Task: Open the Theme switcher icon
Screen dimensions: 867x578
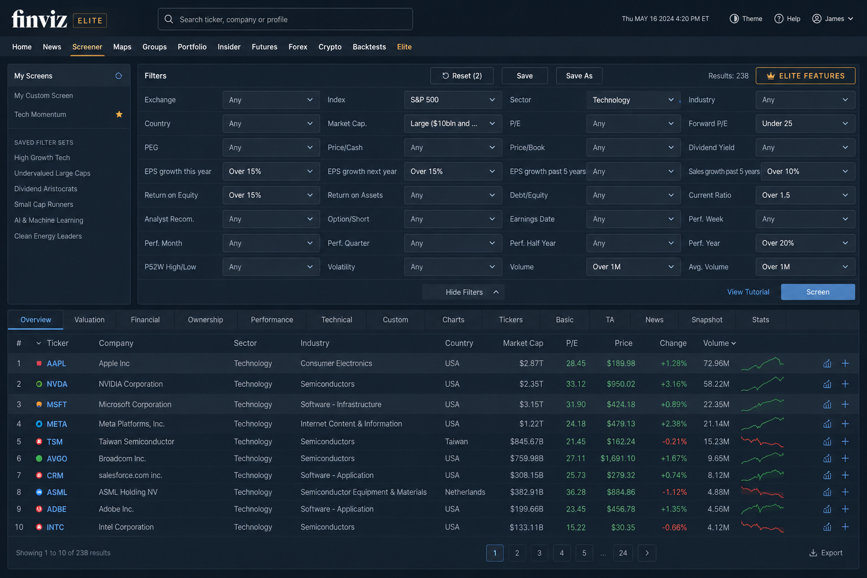Action: (x=734, y=19)
